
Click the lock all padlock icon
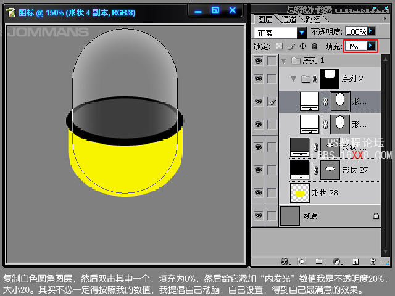[314, 46]
